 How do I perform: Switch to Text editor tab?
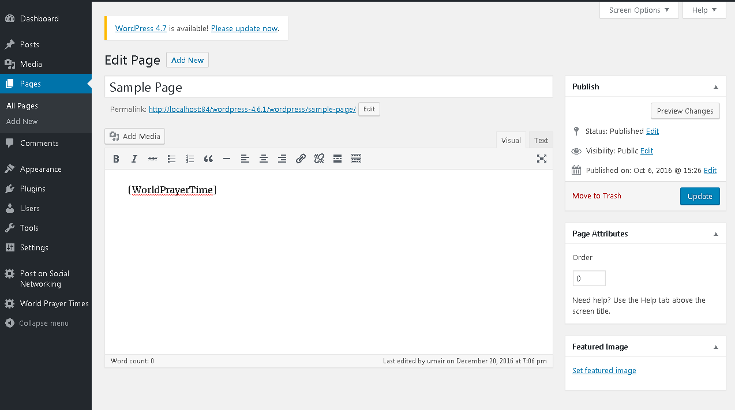pos(541,140)
